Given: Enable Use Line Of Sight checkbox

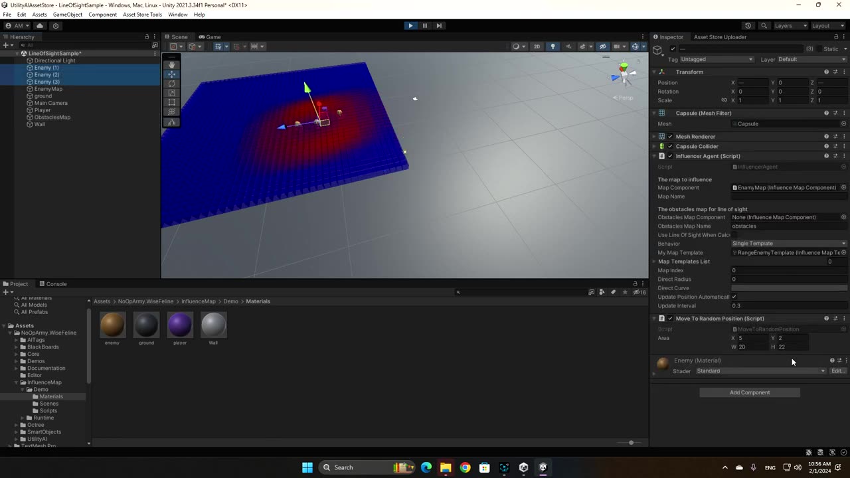Looking at the screenshot, I should pyautogui.click(x=734, y=235).
